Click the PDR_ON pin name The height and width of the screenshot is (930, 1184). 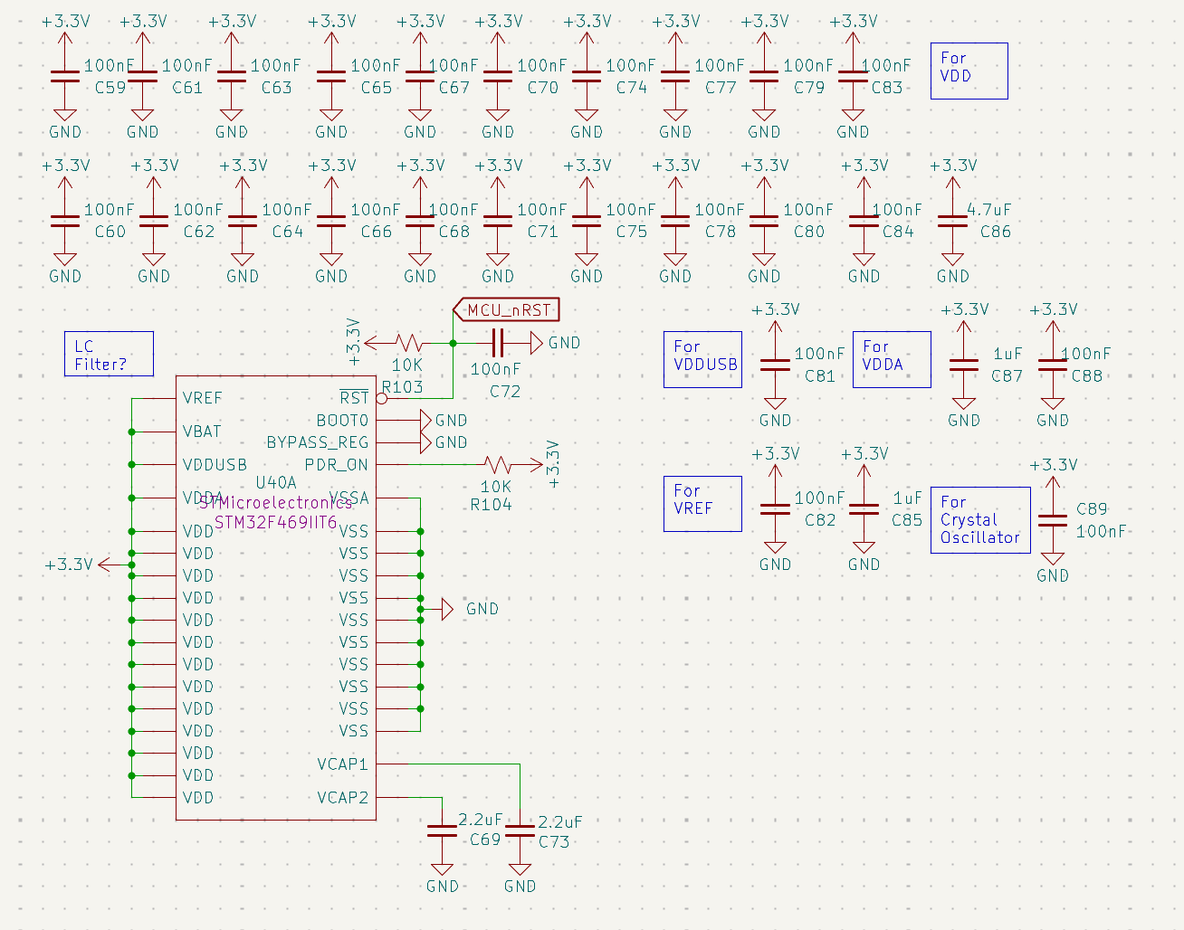click(337, 465)
